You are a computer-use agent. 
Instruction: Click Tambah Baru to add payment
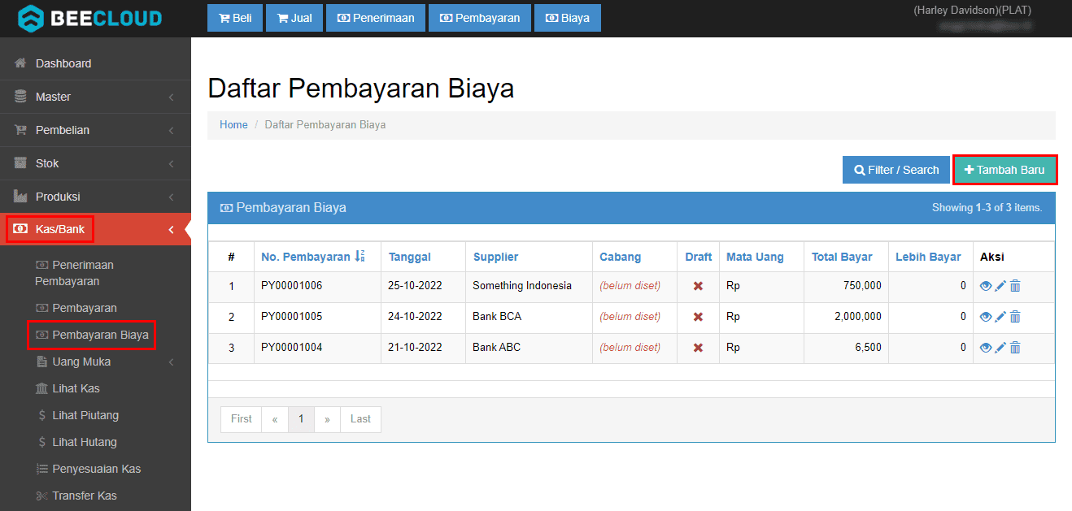1004,170
